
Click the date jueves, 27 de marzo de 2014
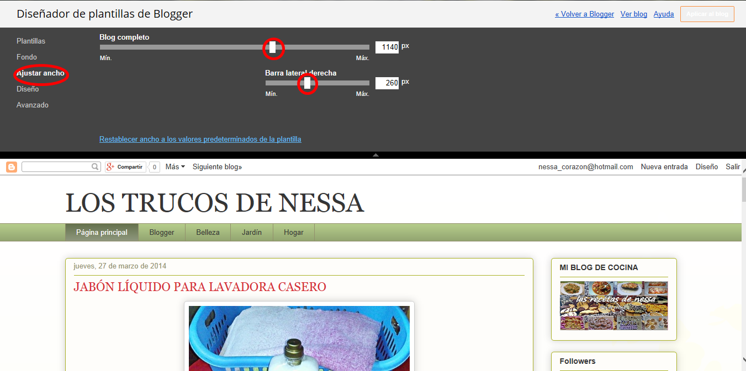click(x=120, y=266)
